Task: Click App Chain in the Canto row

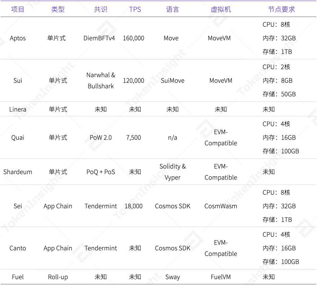Action: (58, 248)
